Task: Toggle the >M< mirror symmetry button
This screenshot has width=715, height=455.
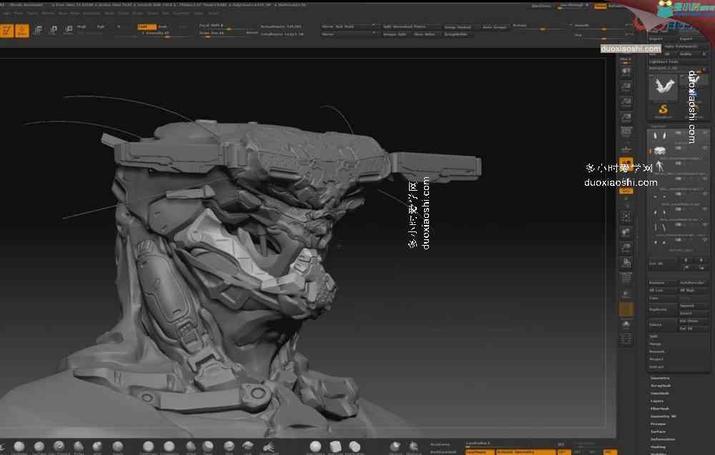Action: tap(610, 452)
